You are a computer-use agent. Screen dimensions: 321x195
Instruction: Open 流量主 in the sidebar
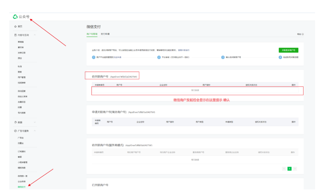(x=20, y=143)
